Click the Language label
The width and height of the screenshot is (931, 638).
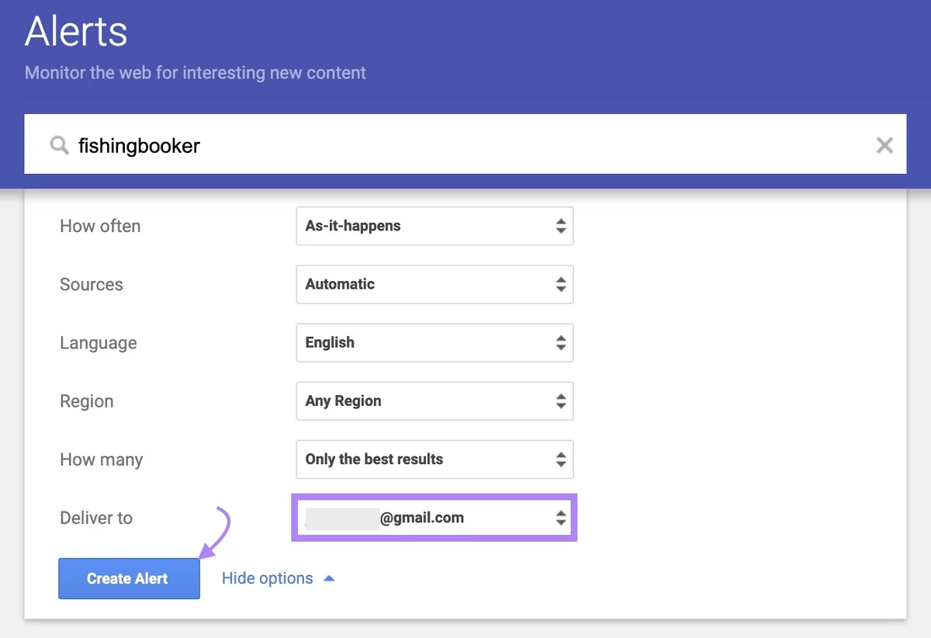pos(98,343)
